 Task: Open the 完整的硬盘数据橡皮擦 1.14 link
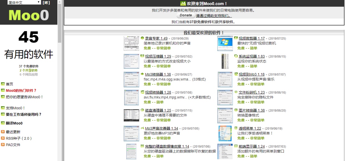click(x=167, y=147)
